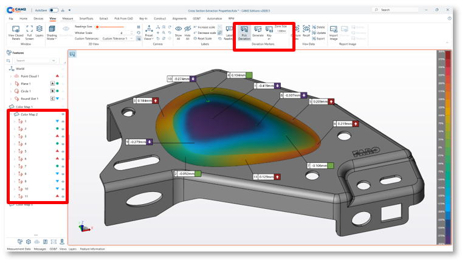Click Increase scale for labels
Viewport: 462px width, 260px height.
pyautogui.click(x=204, y=27)
